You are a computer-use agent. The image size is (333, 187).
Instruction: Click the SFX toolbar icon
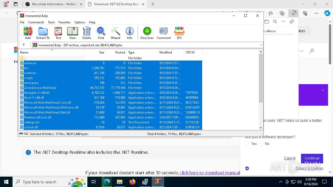pos(179,33)
